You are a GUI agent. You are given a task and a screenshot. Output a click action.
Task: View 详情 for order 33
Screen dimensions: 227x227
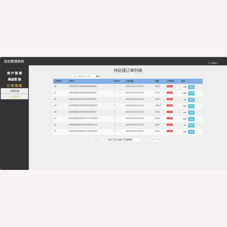(184, 132)
